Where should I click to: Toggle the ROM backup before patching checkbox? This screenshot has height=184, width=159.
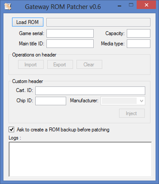click(12, 130)
